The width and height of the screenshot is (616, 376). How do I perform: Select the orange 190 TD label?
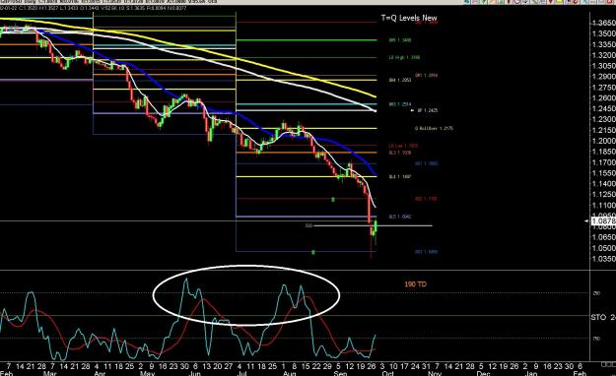[x=415, y=283]
